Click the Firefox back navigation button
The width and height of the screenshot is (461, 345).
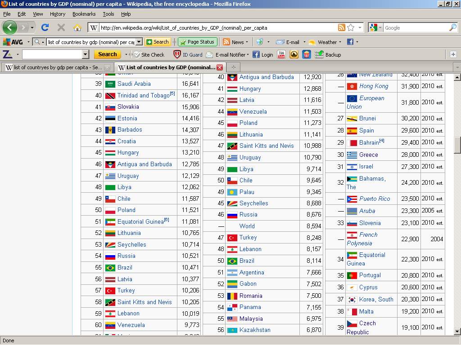coord(9,27)
